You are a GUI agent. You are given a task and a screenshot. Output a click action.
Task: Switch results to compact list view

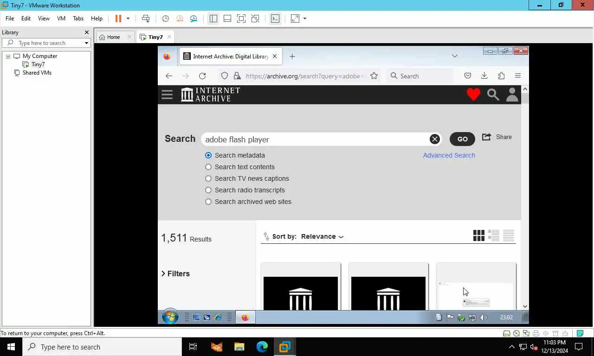click(509, 235)
